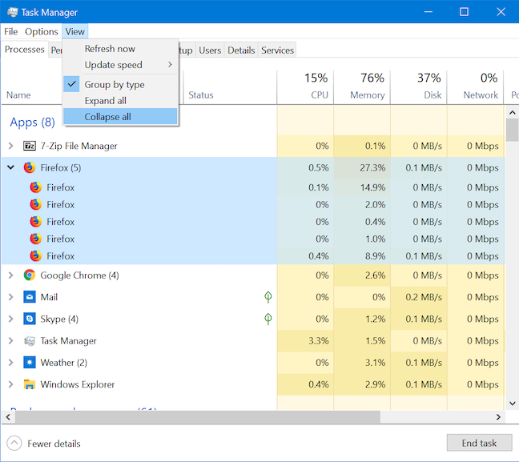
Task: Switch to the Details tab
Action: [x=241, y=50]
